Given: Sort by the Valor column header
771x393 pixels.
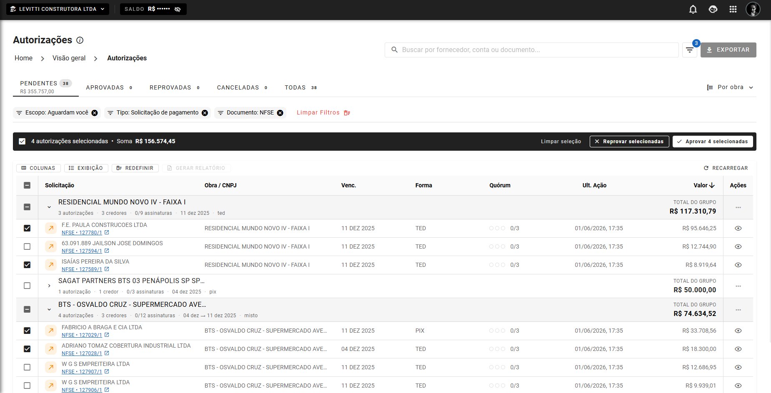Looking at the screenshot, I should (x=704, y=185).
